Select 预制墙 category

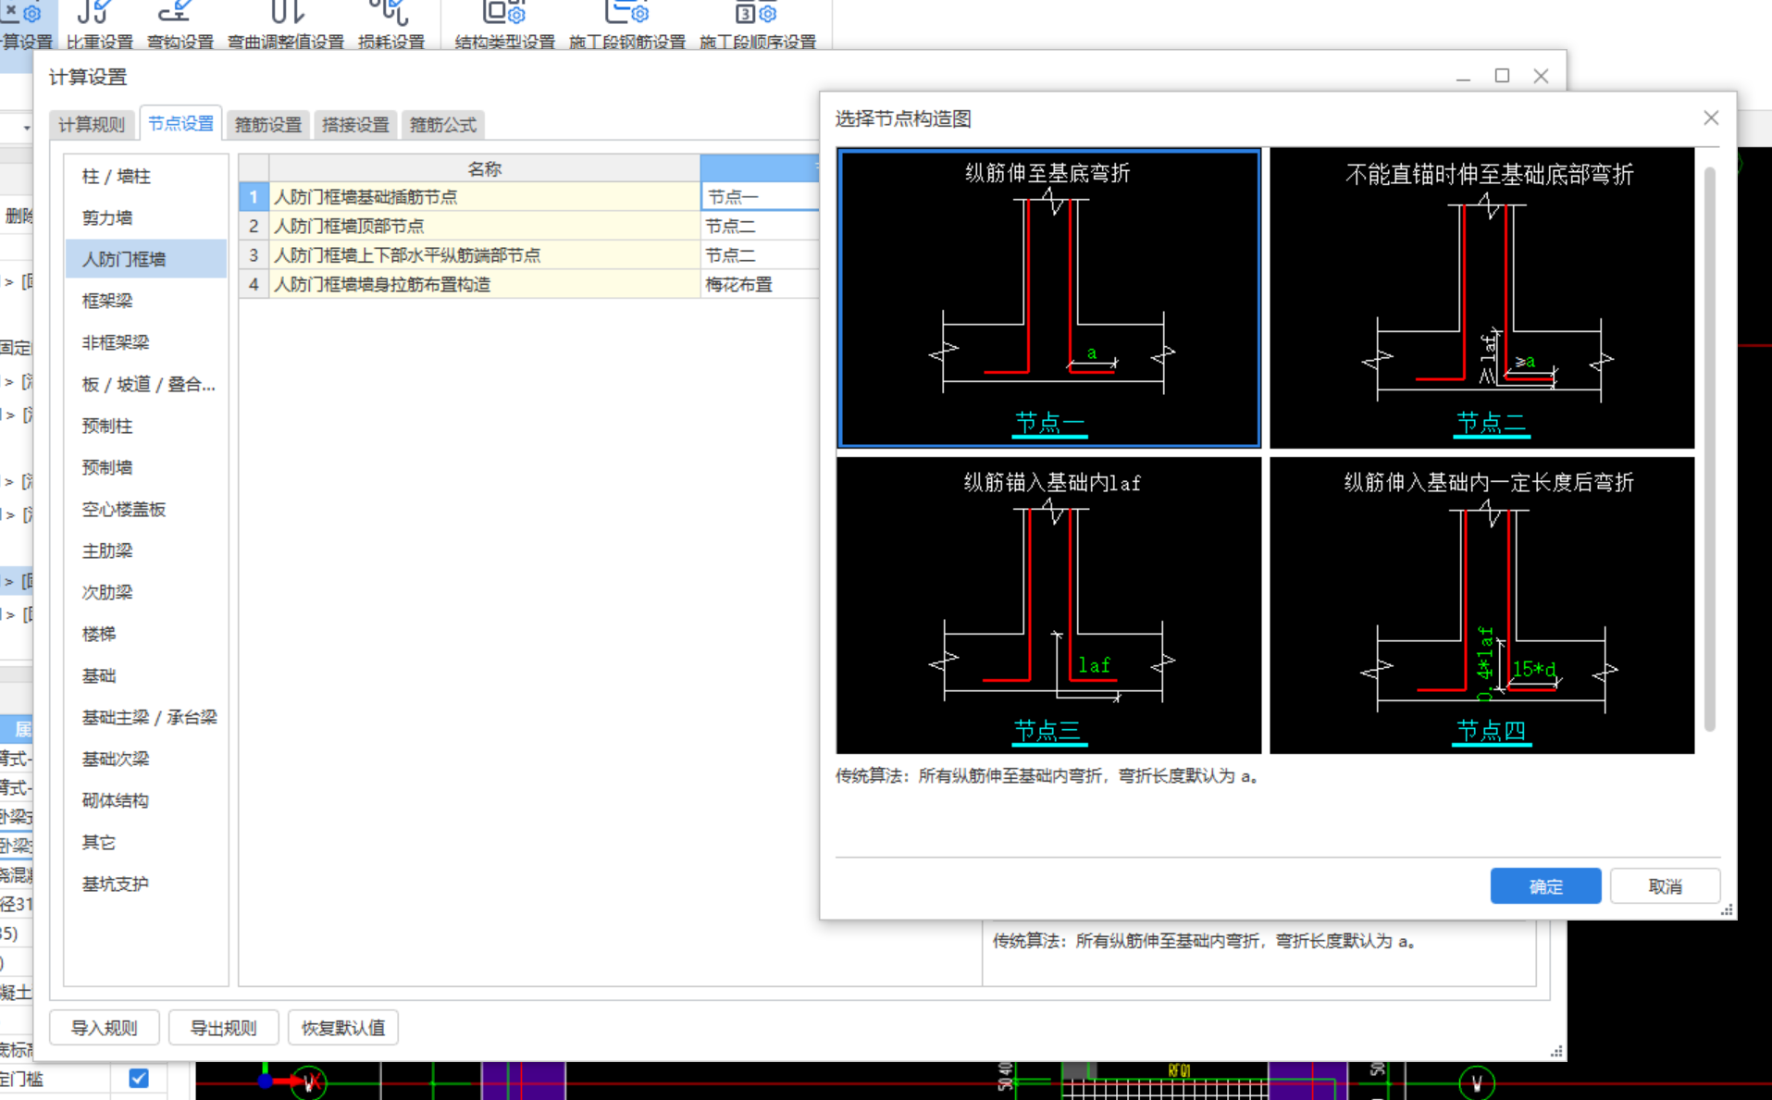146,467
